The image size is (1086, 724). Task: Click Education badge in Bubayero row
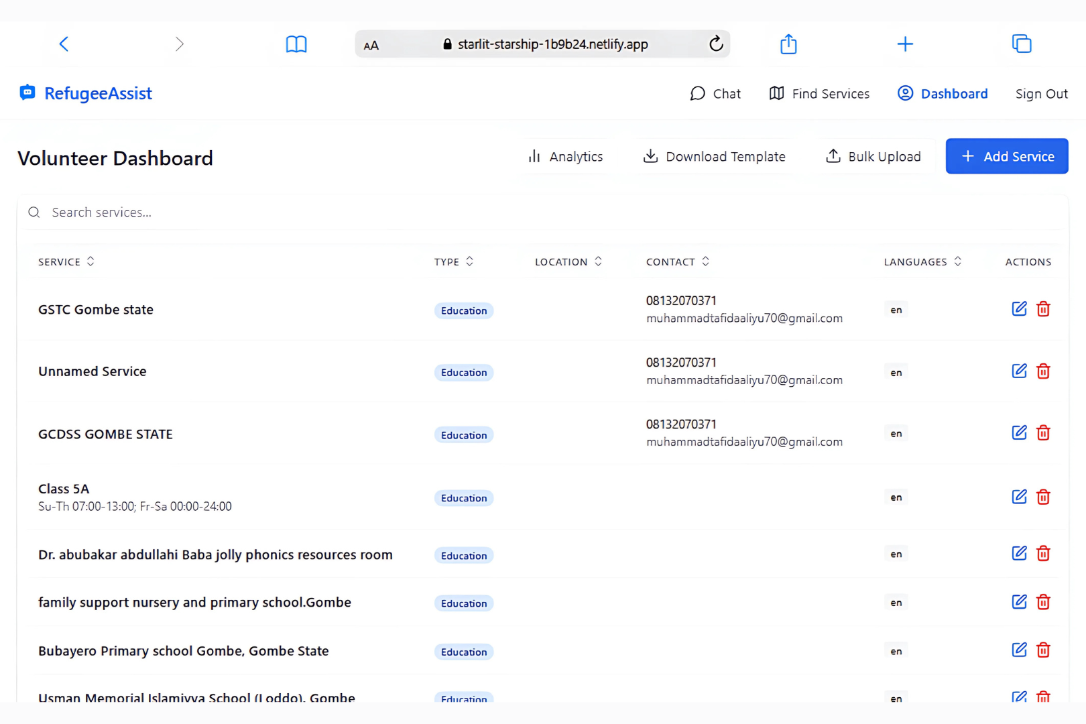(x=464, y=652)
